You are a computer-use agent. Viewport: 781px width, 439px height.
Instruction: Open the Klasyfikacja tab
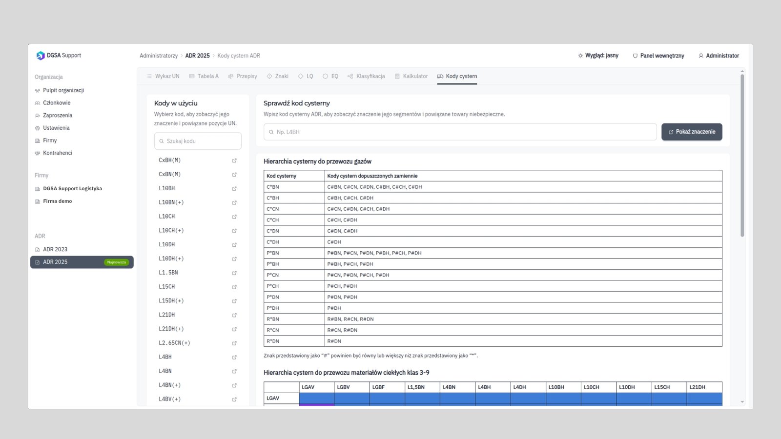coord(366,76)
